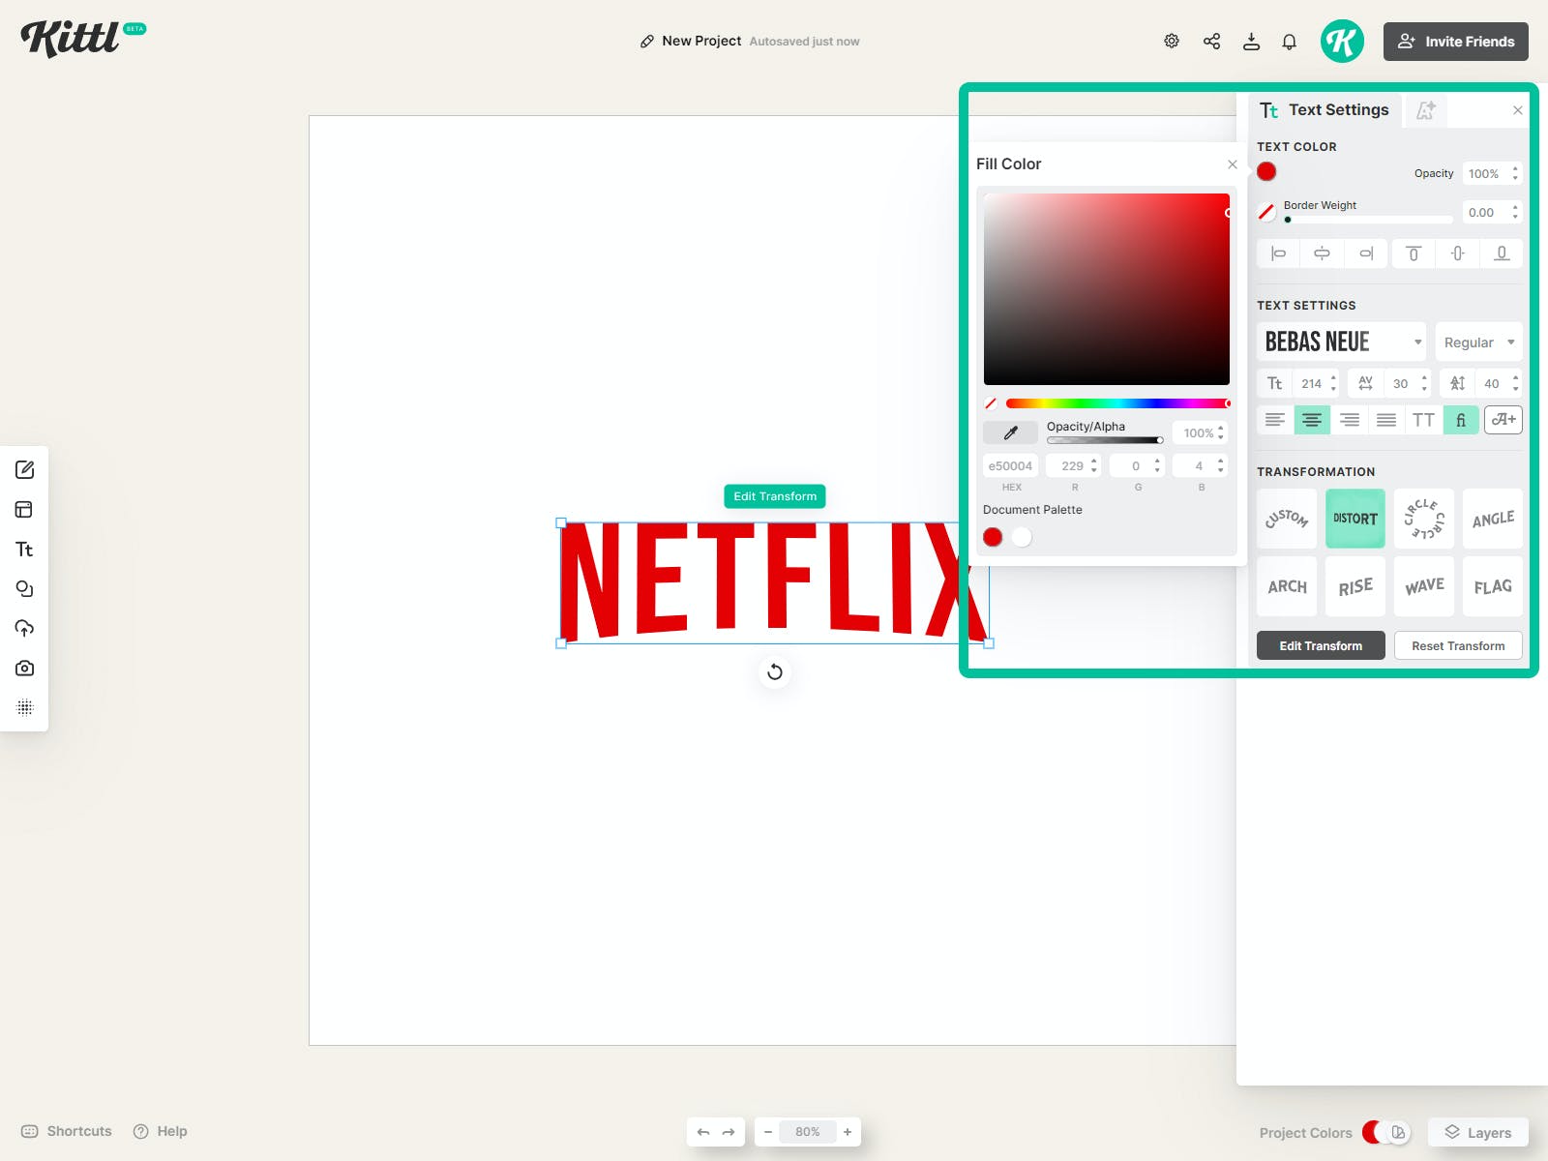The image size is (1548, 1161).
Task: Align object to bottom edge
Action: [x=1502, y=253]
